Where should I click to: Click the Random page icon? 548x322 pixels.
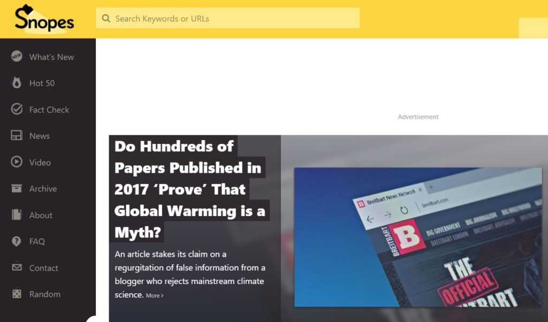click(16, 294)
